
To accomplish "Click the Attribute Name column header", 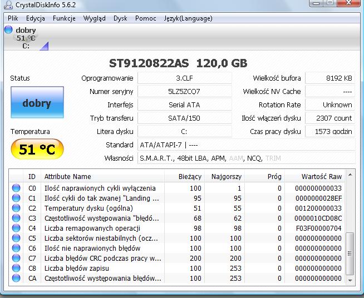I will [102, 176].
